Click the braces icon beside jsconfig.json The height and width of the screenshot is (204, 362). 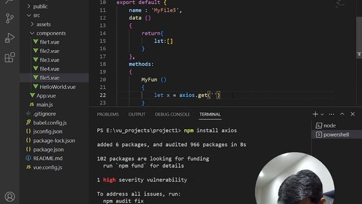tap(28, 131)
